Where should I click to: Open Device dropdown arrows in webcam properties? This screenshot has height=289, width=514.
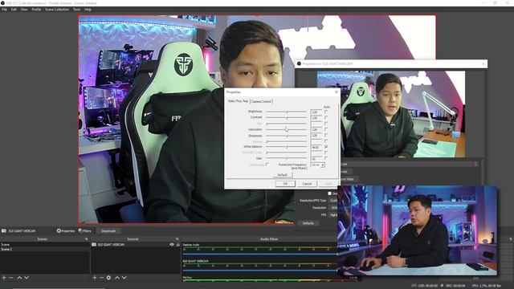click(475, 164)
